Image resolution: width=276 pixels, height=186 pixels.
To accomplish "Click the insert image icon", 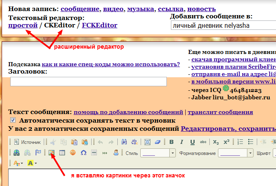I will click(x=52, y=153).
